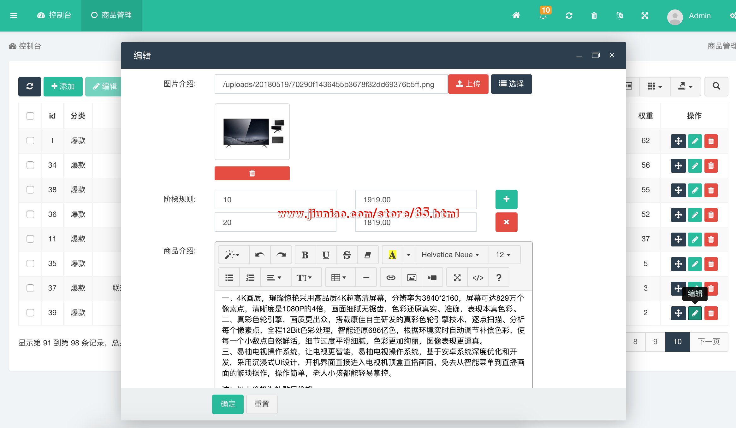Click the Bold formatting icon in editor
The height and width of the screenshot is (428, 736).
click(x=305, y=255)
